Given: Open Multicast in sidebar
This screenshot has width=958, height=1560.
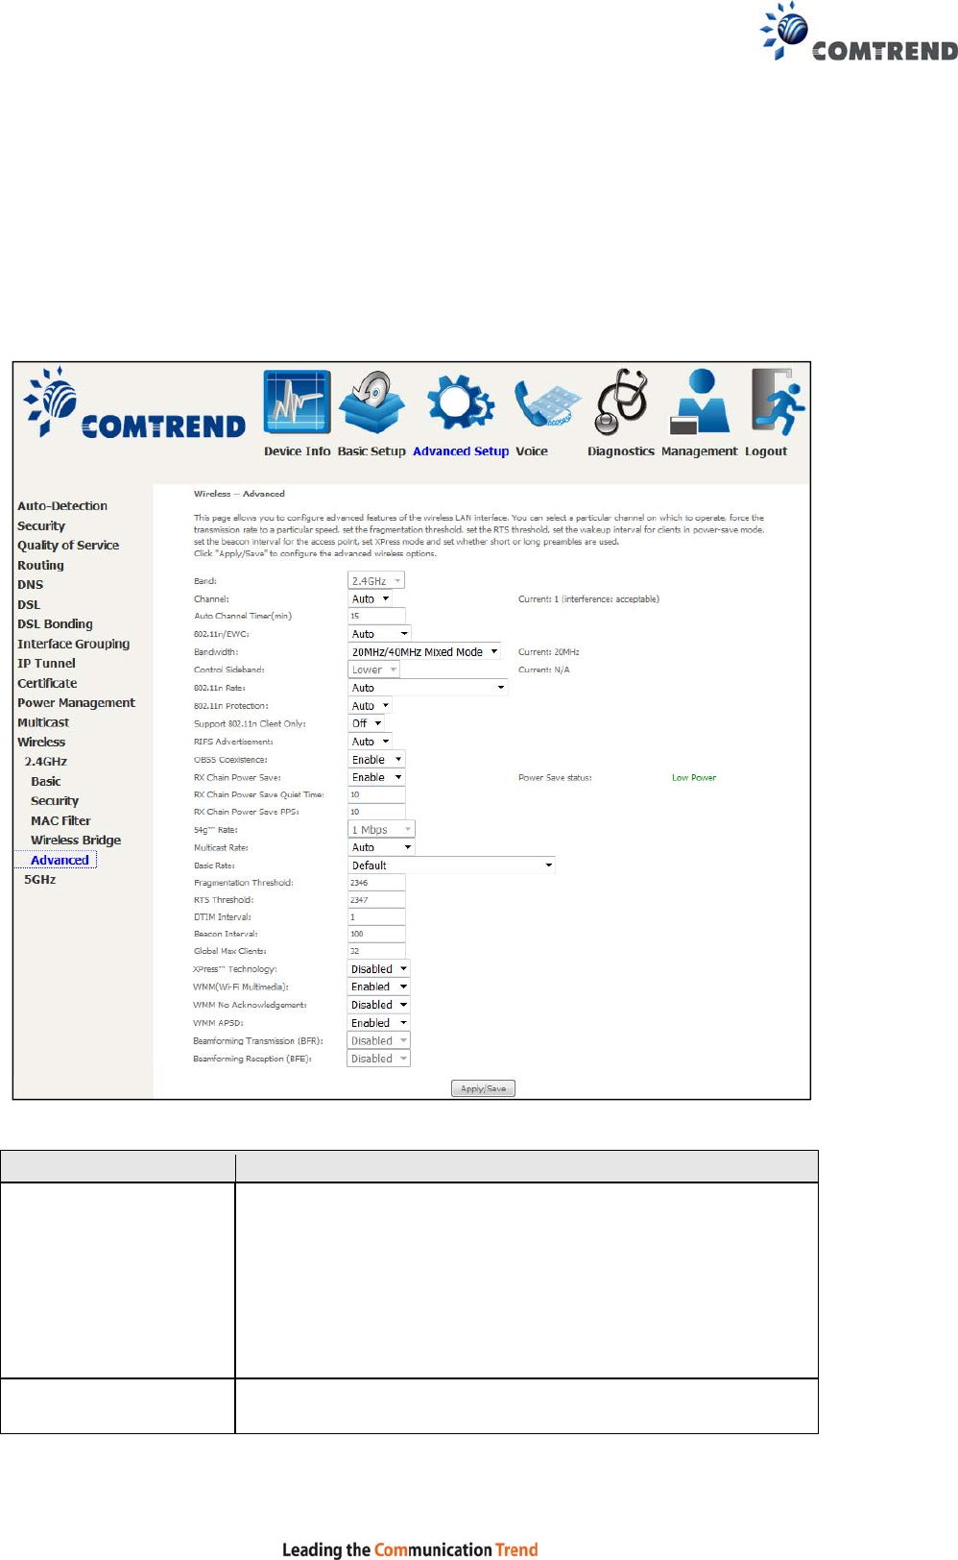Looking at the screenshot, I should [x=43, y=723].
